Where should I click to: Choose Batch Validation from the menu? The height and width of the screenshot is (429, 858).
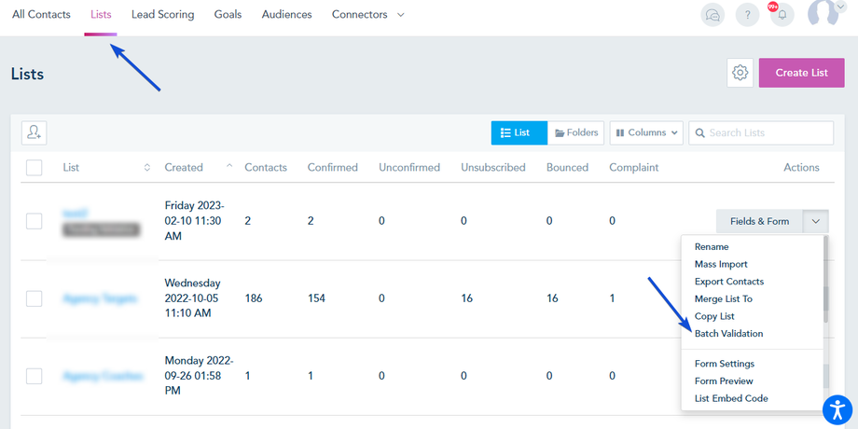[x=728, y=334]
